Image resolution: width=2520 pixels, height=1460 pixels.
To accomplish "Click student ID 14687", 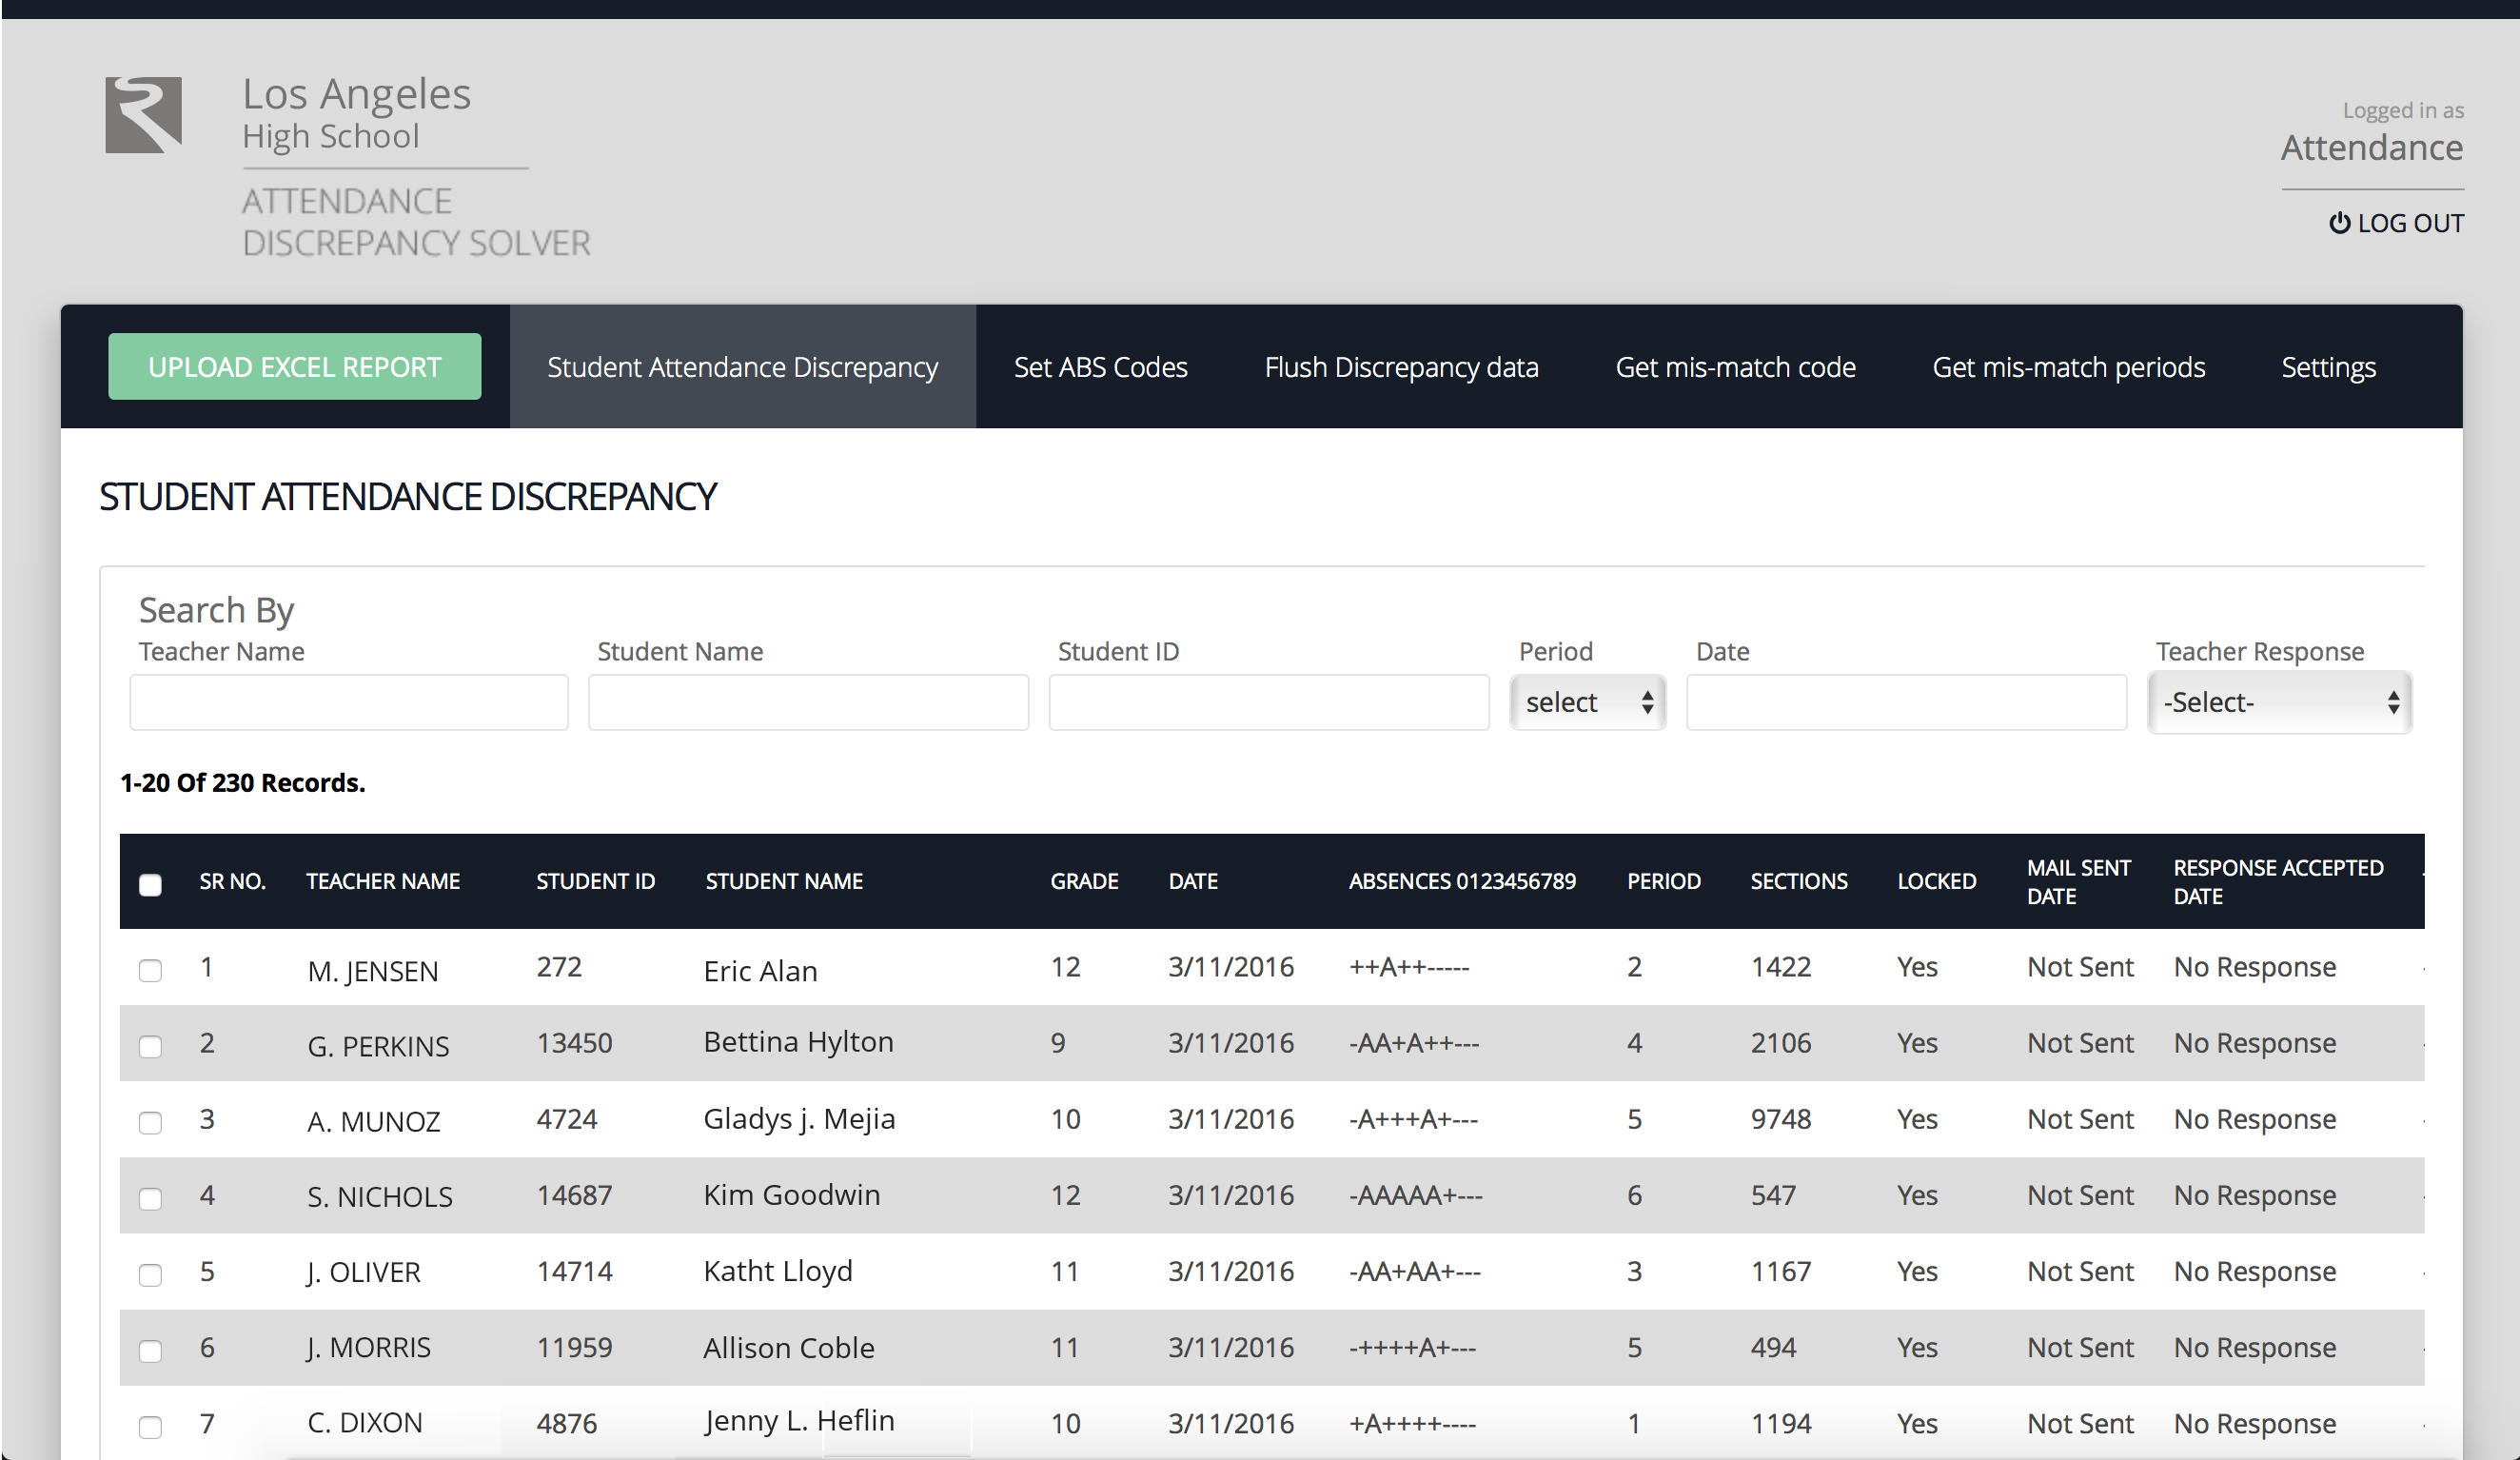I will [574, 1195].
